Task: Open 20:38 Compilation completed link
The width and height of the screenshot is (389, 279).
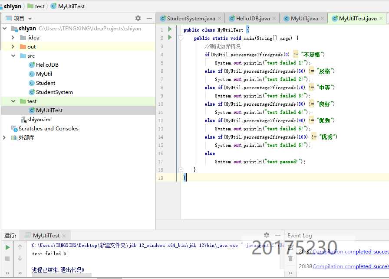Action: [350, 266]
